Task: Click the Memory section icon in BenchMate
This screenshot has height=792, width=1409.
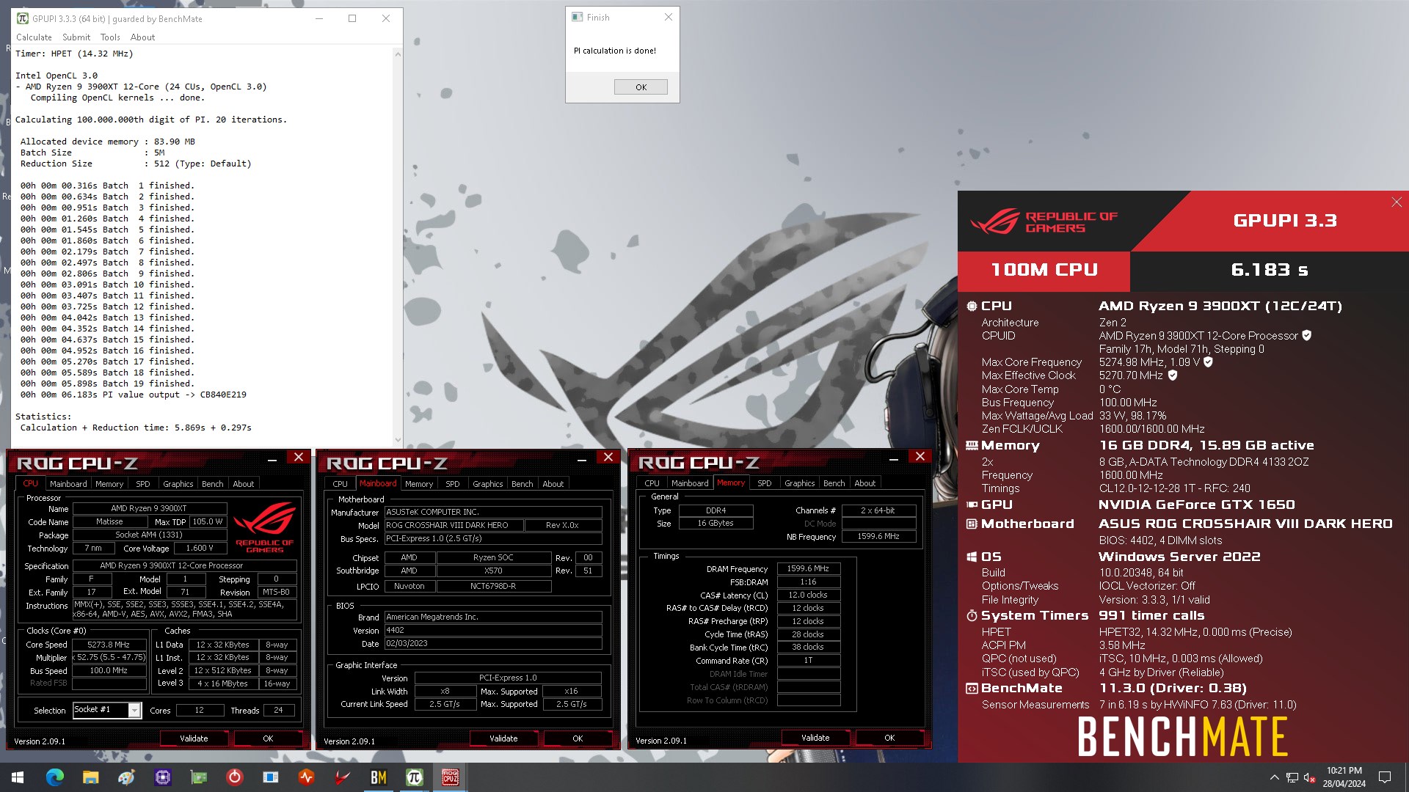Action: coord(972,446)
